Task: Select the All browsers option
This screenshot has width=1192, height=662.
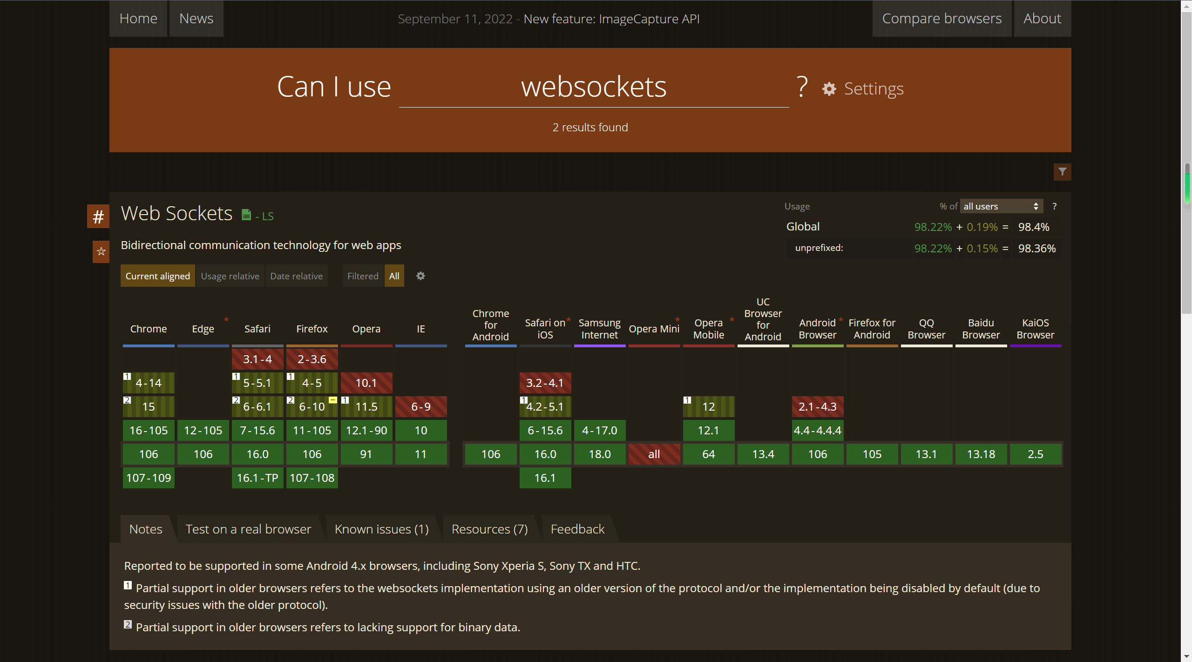Action: 394,276
